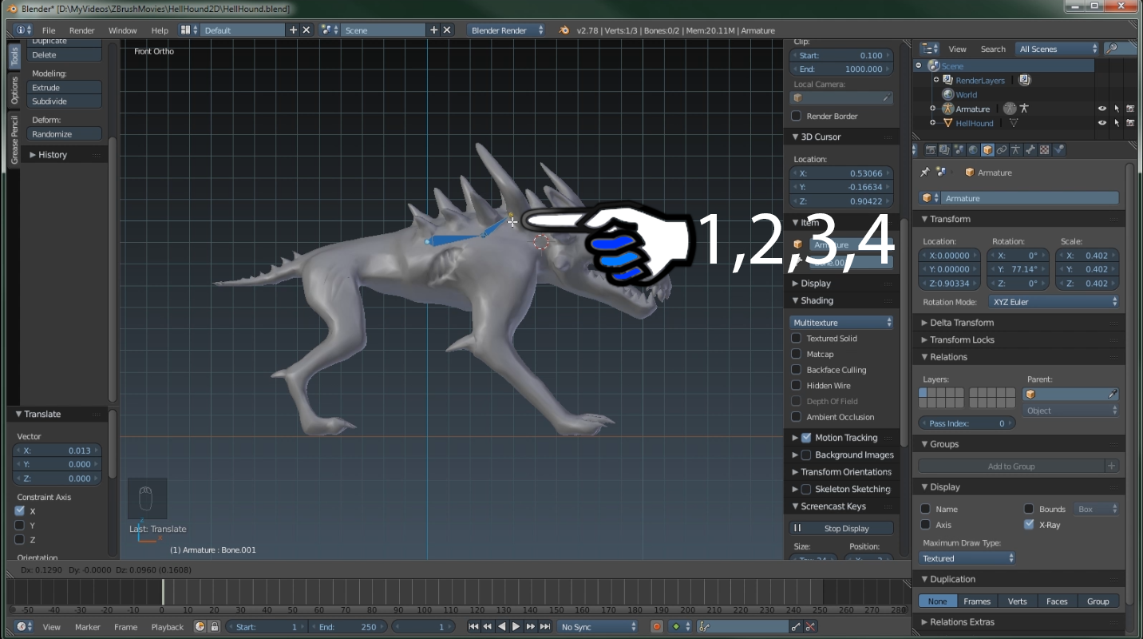The image size is (1143, 639).
Task: Click the Stop Display button
Action: click(x=842, y=528)
